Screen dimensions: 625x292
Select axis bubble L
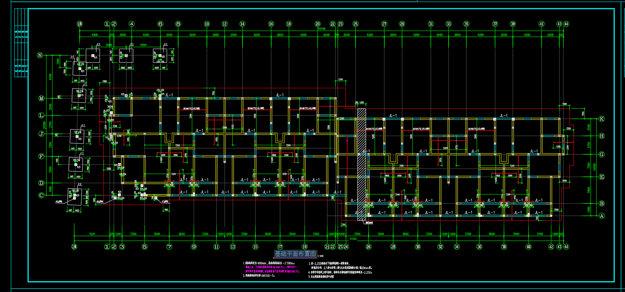[41, 116]
